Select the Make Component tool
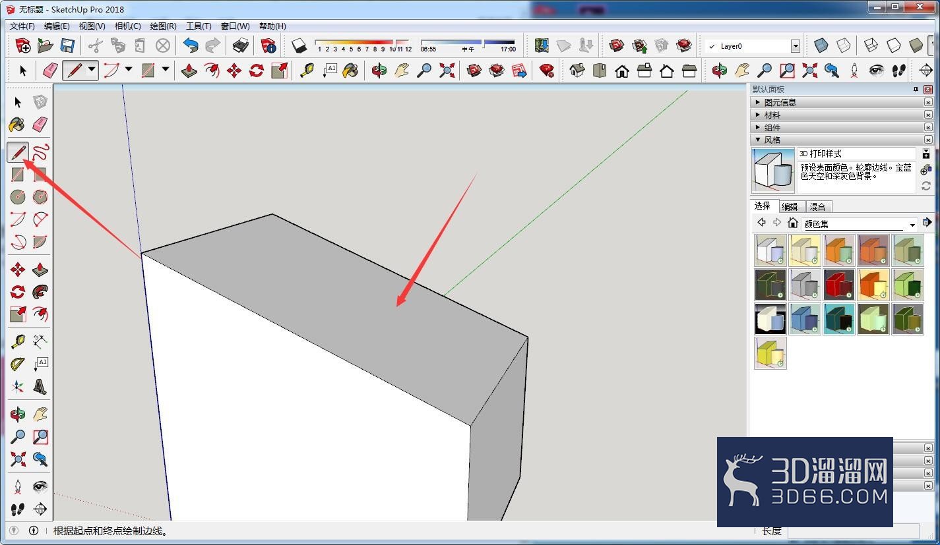This screenshot has height=545, width=940. coord(40,102)
